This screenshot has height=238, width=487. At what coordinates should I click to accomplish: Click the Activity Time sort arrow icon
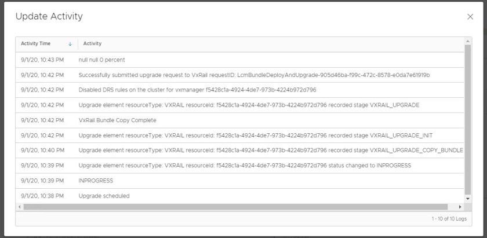(70, 44)
